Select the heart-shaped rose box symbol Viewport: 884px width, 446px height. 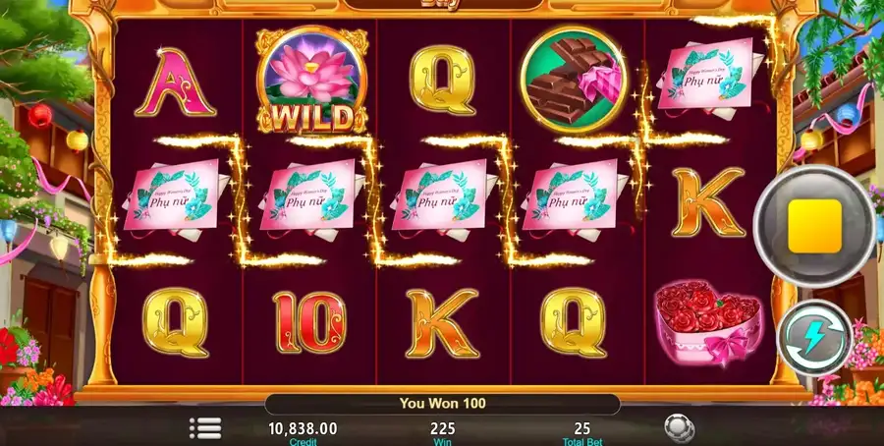[707, 321]
